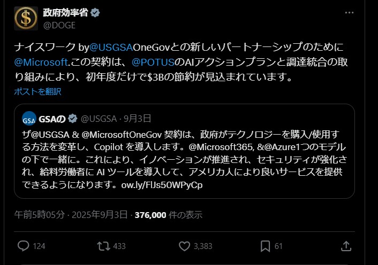Screen dimensions: 378x265
Task: Bookmark this post with the bookmark icon
Action: (265, 246)
